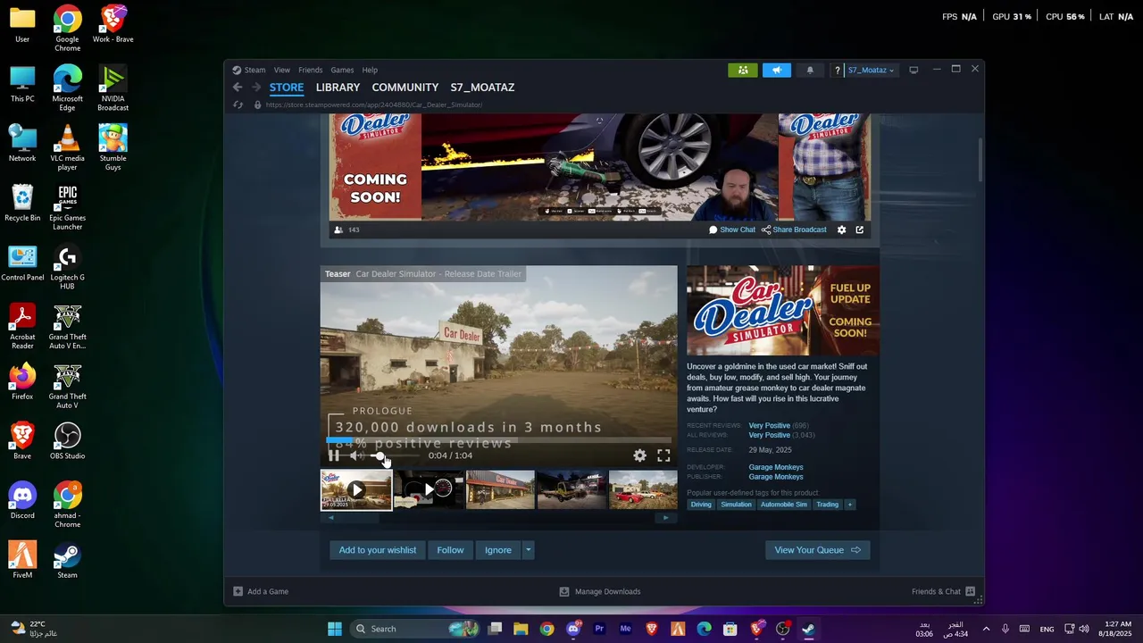Viewport: 1143px width, 643px height.
Task: Click the page URL lock icon
Action: tap(257, 104)
